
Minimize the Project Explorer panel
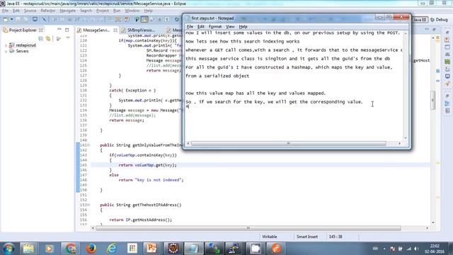pos(59,30)
